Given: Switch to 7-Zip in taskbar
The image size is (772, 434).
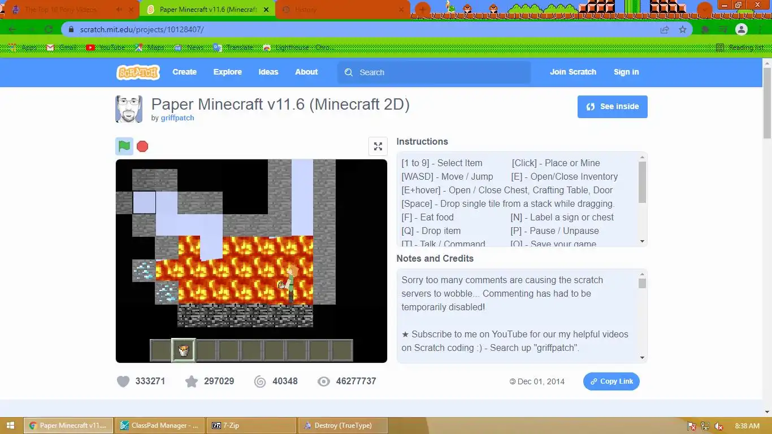Looking at the screenshot, I should click(252, 426).
